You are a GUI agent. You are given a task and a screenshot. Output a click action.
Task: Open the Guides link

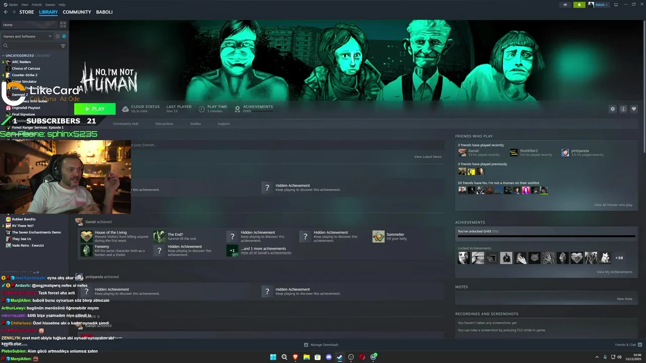[195, 124]
